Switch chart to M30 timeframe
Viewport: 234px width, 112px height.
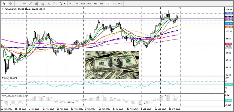coord(89,3)
